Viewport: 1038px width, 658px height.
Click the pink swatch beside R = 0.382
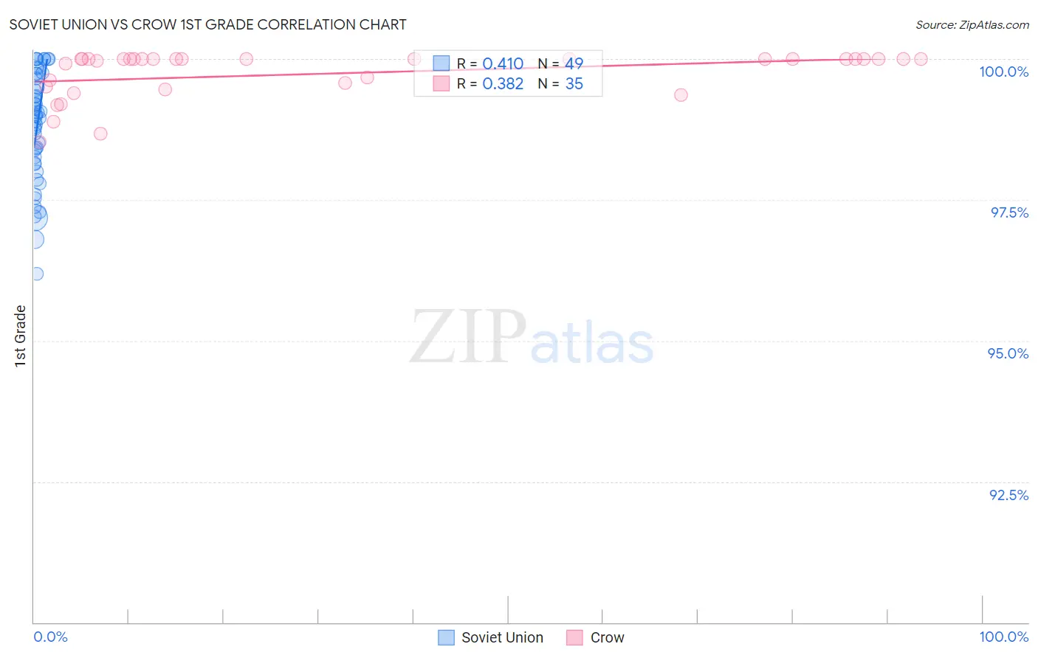click(441, 83)
